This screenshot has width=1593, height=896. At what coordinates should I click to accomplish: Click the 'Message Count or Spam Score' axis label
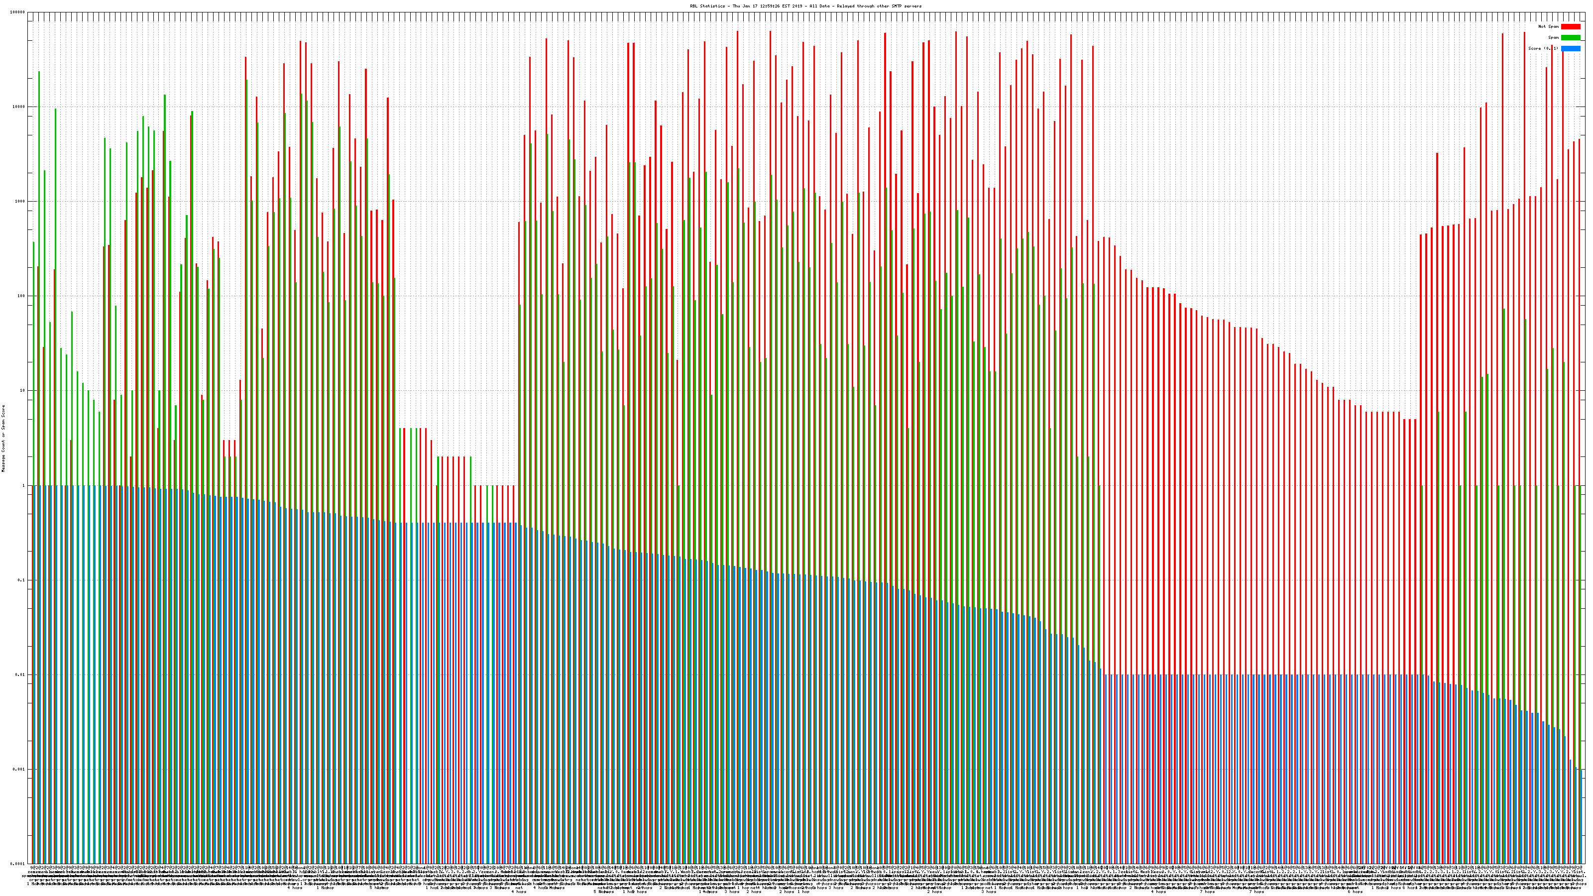point(3,439)
